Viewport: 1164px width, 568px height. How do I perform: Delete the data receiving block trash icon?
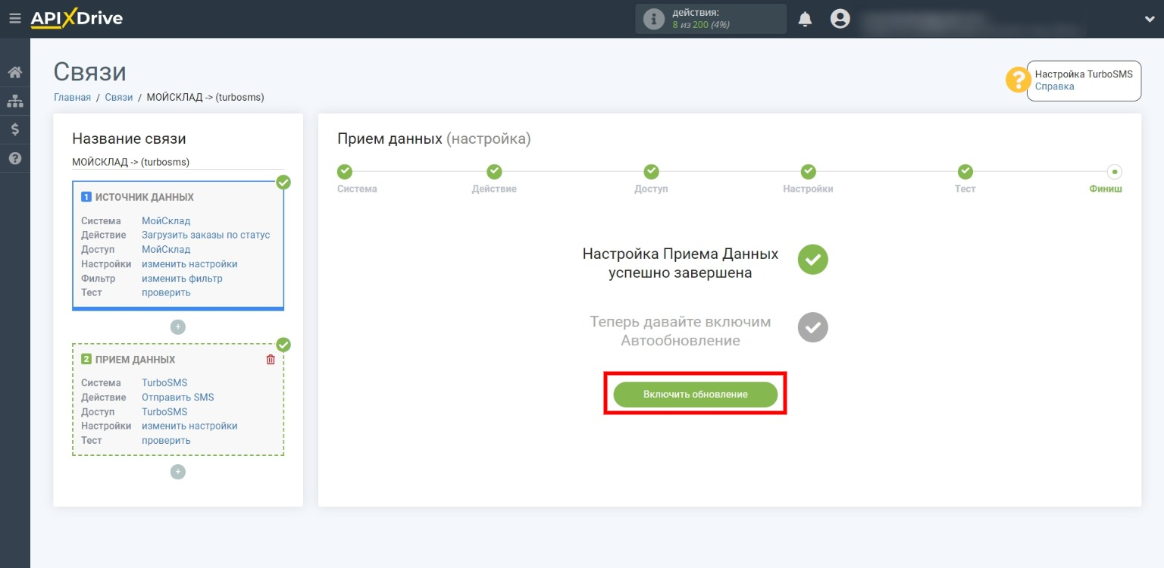click(271, 360)
